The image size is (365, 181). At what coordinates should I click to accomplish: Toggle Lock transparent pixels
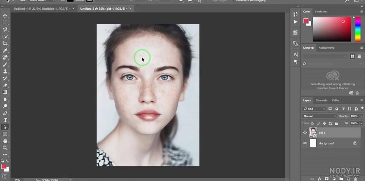tap(313, 123)
